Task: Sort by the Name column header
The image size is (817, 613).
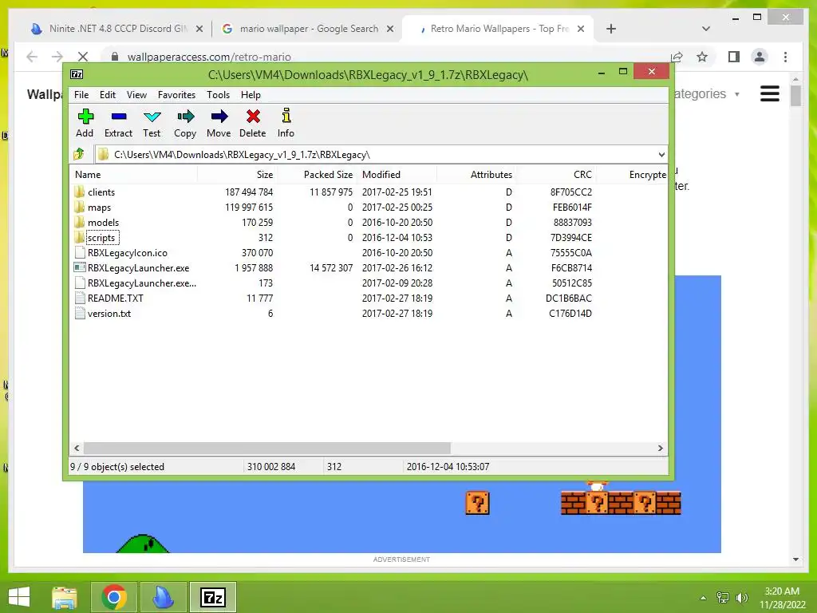Action: pyautogui.click(x=133, y=175)
